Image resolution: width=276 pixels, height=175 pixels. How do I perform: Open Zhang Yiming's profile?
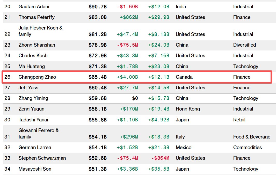click(33, 98)
